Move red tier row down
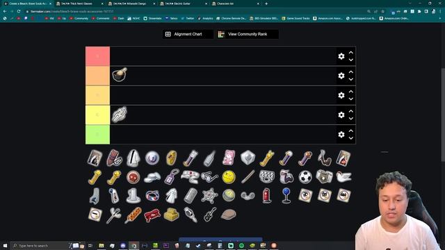The height and width of the screenshot is (250, 445). tap(351, 60)
